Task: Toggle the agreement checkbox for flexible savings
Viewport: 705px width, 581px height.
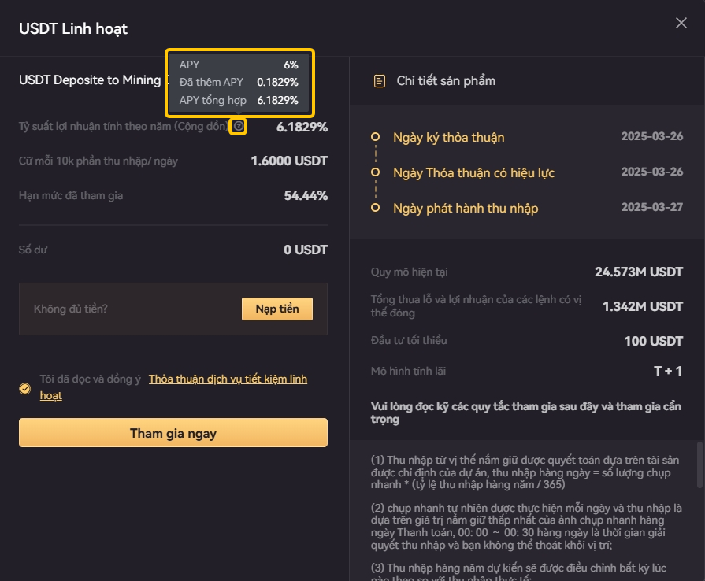Action: coord(25,389)
